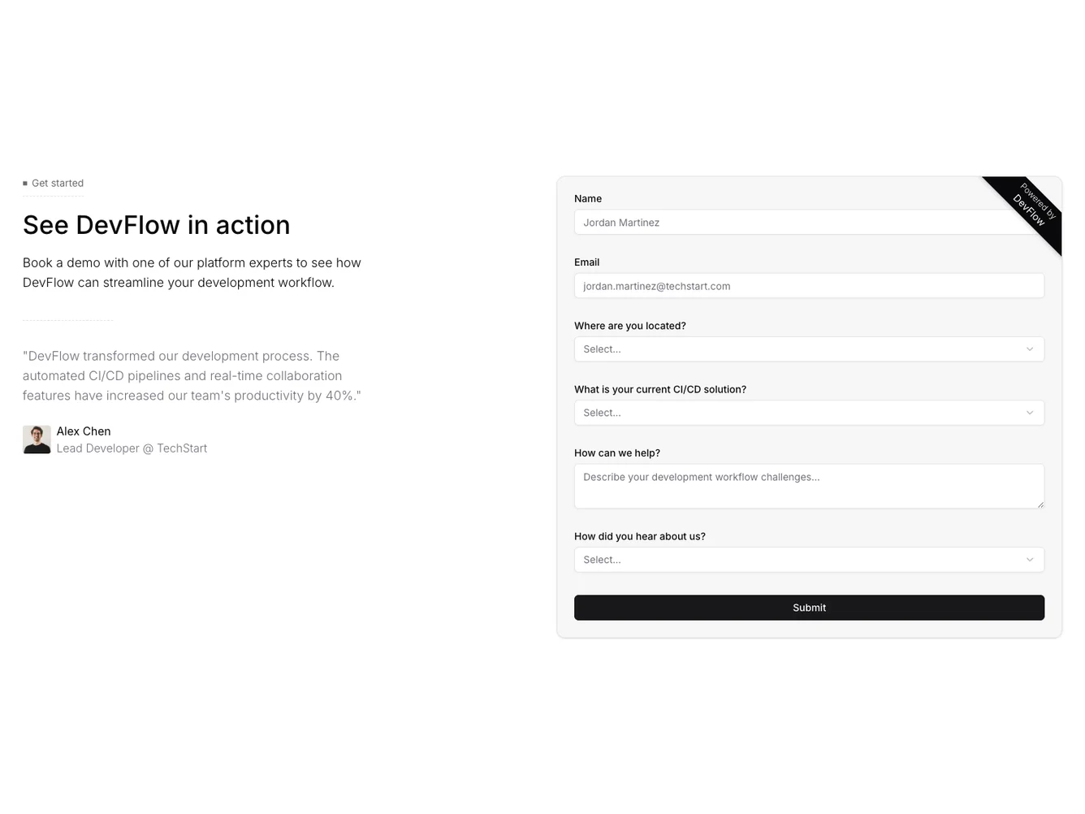
Task: Click 'Lead Developer @ TechStart' text
Action: tap(132, 448)
